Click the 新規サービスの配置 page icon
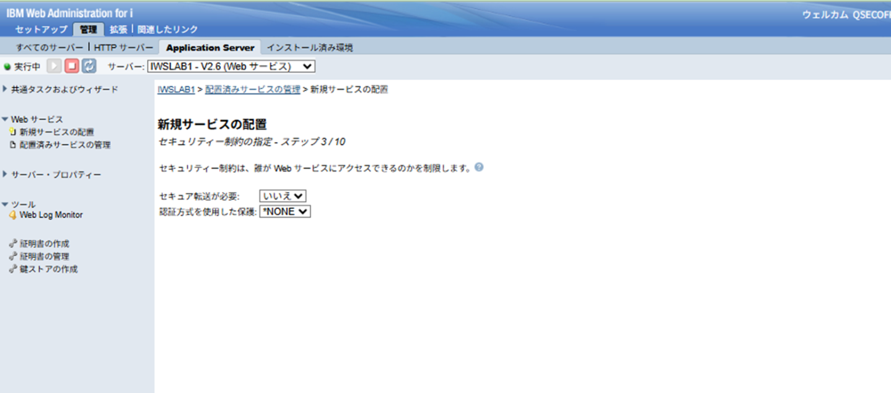 pos(13,132)
